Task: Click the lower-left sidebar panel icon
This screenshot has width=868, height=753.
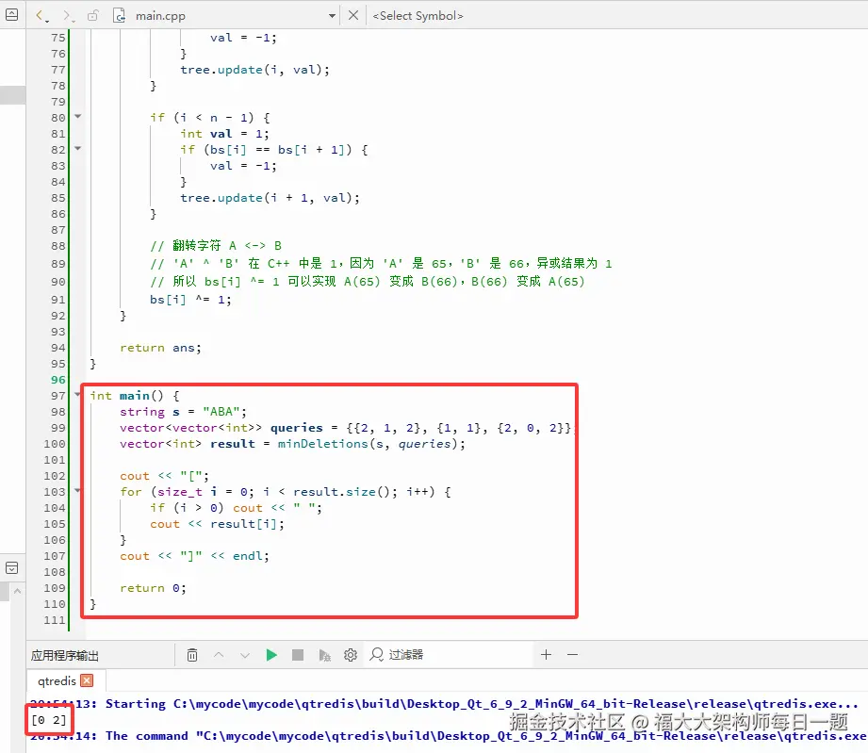Action: tap(11, 567)
